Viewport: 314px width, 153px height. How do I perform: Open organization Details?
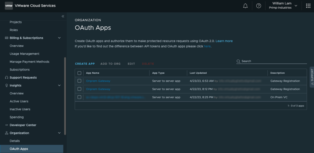(x=15, y=141)
